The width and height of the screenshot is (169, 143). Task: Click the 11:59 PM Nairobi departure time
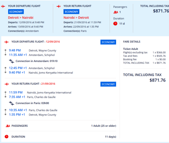pos(16,92)
